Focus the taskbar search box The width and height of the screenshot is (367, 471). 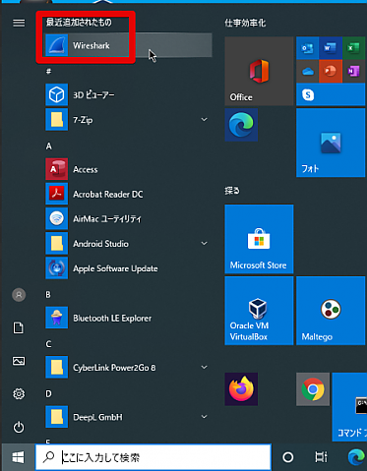point(153,457)
